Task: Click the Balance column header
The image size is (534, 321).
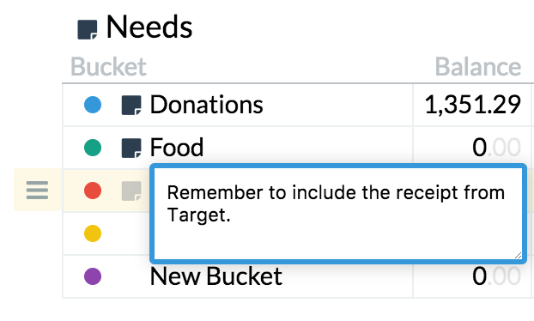Action: pyautogui.click(x=478, y=66)
